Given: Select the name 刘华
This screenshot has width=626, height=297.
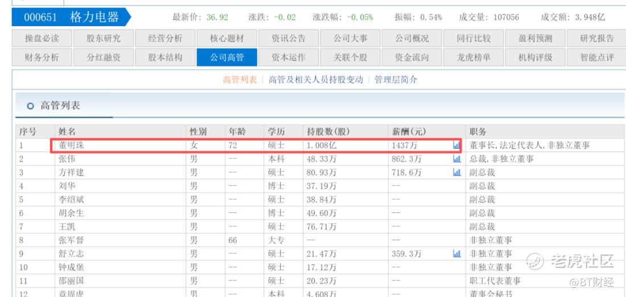Looking at the screenshot, I should [x=67, y=186].
